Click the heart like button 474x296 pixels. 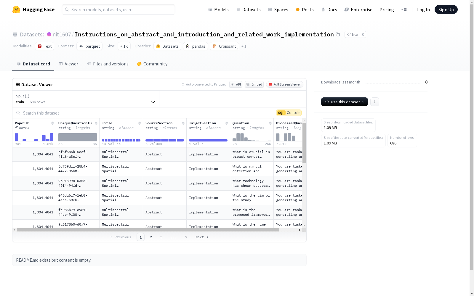(x=352, y=34)
